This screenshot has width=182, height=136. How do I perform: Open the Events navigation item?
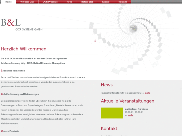[106, 2]
